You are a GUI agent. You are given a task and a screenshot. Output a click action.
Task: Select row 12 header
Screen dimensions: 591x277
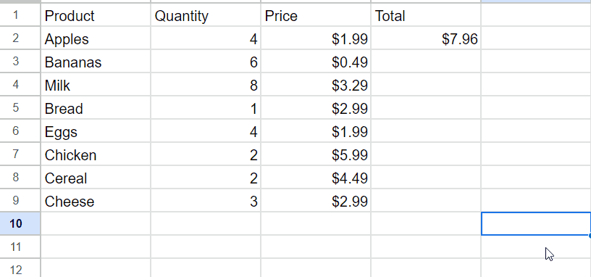[20, 268]
